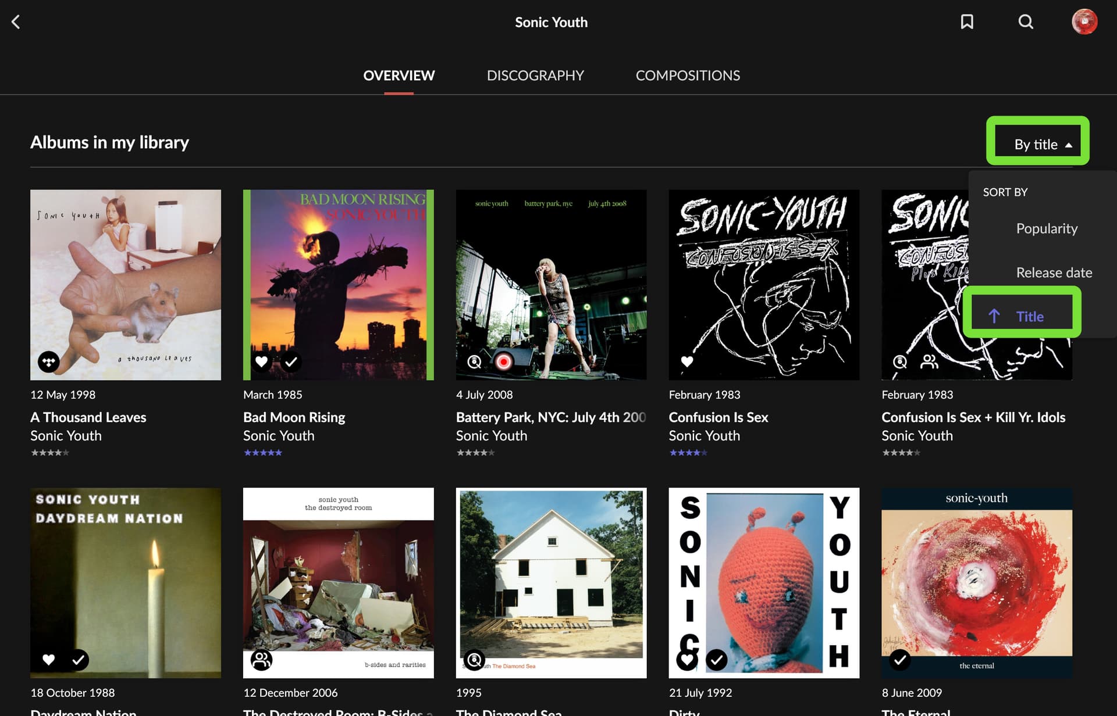Set star rating on A Thousand Leaves

50,453
